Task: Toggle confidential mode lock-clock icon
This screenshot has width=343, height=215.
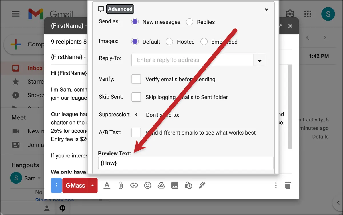Action: 188,186
